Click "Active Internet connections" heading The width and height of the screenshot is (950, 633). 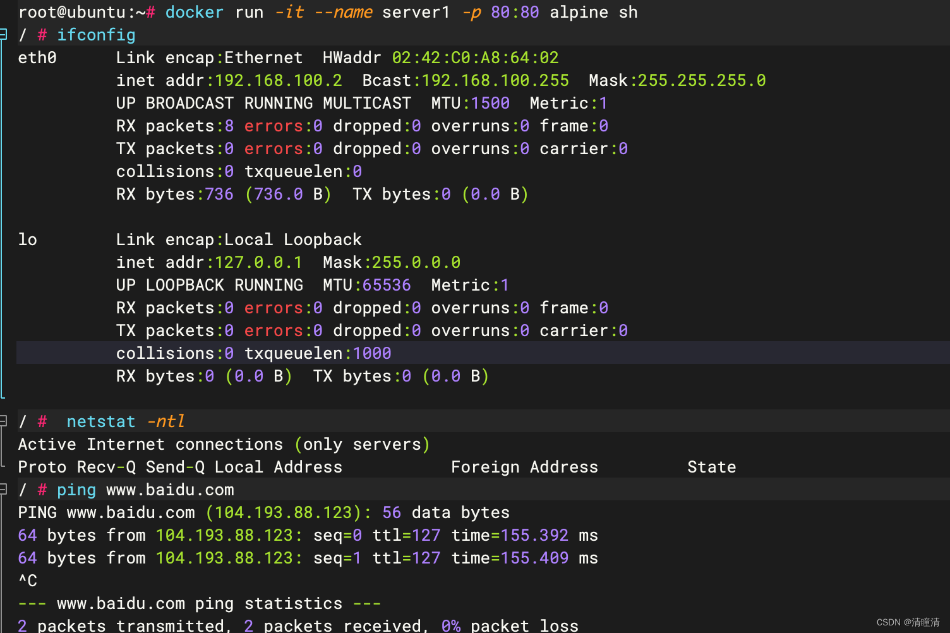coord(150,444)
